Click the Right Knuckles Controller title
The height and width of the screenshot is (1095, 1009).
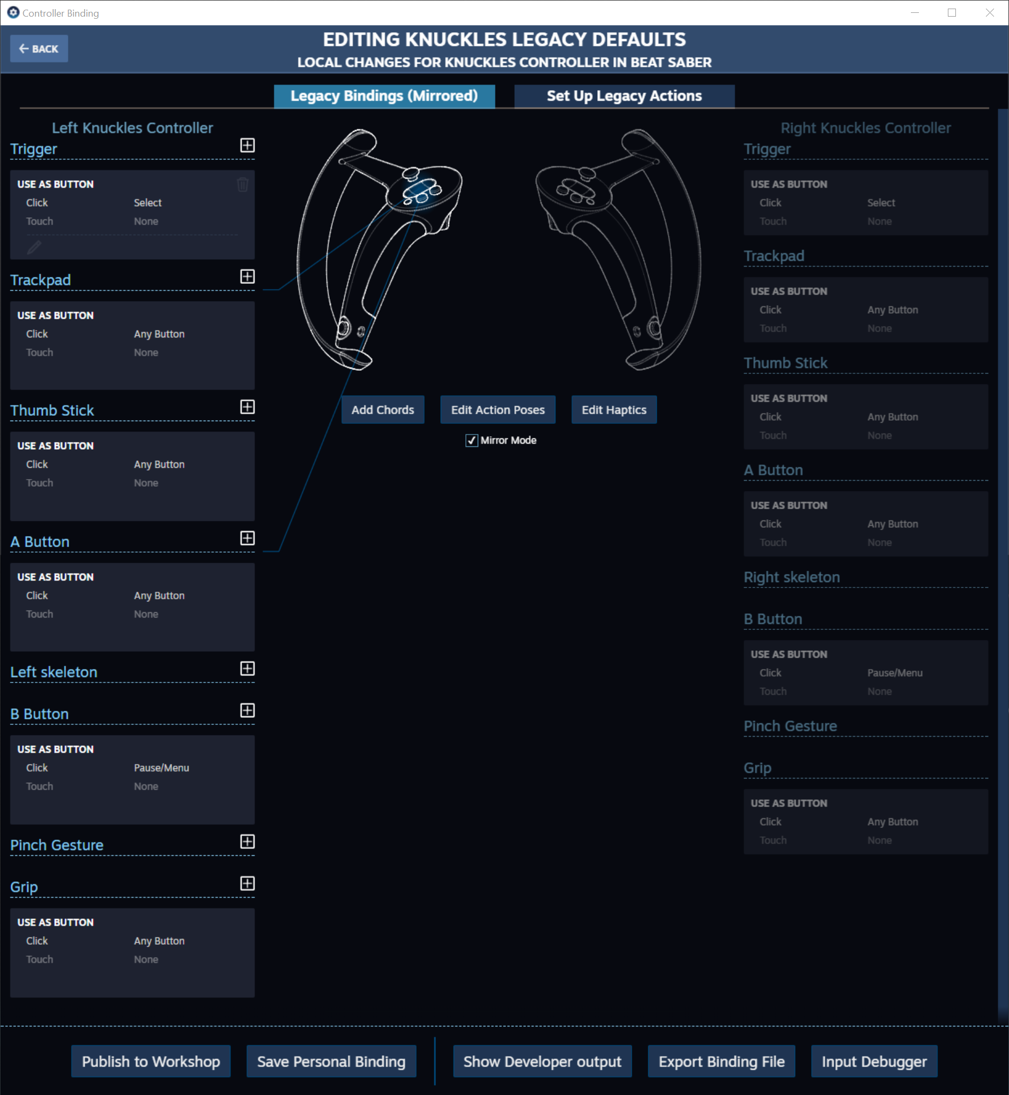tap(866, 128)
